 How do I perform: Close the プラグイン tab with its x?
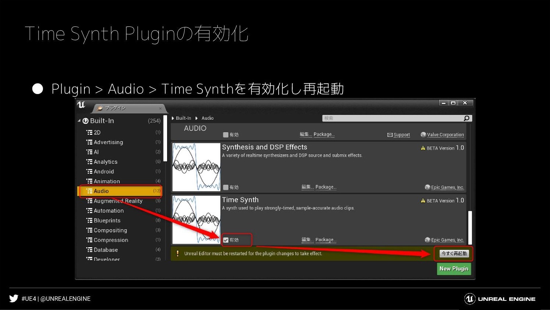[x=160, y=108]
